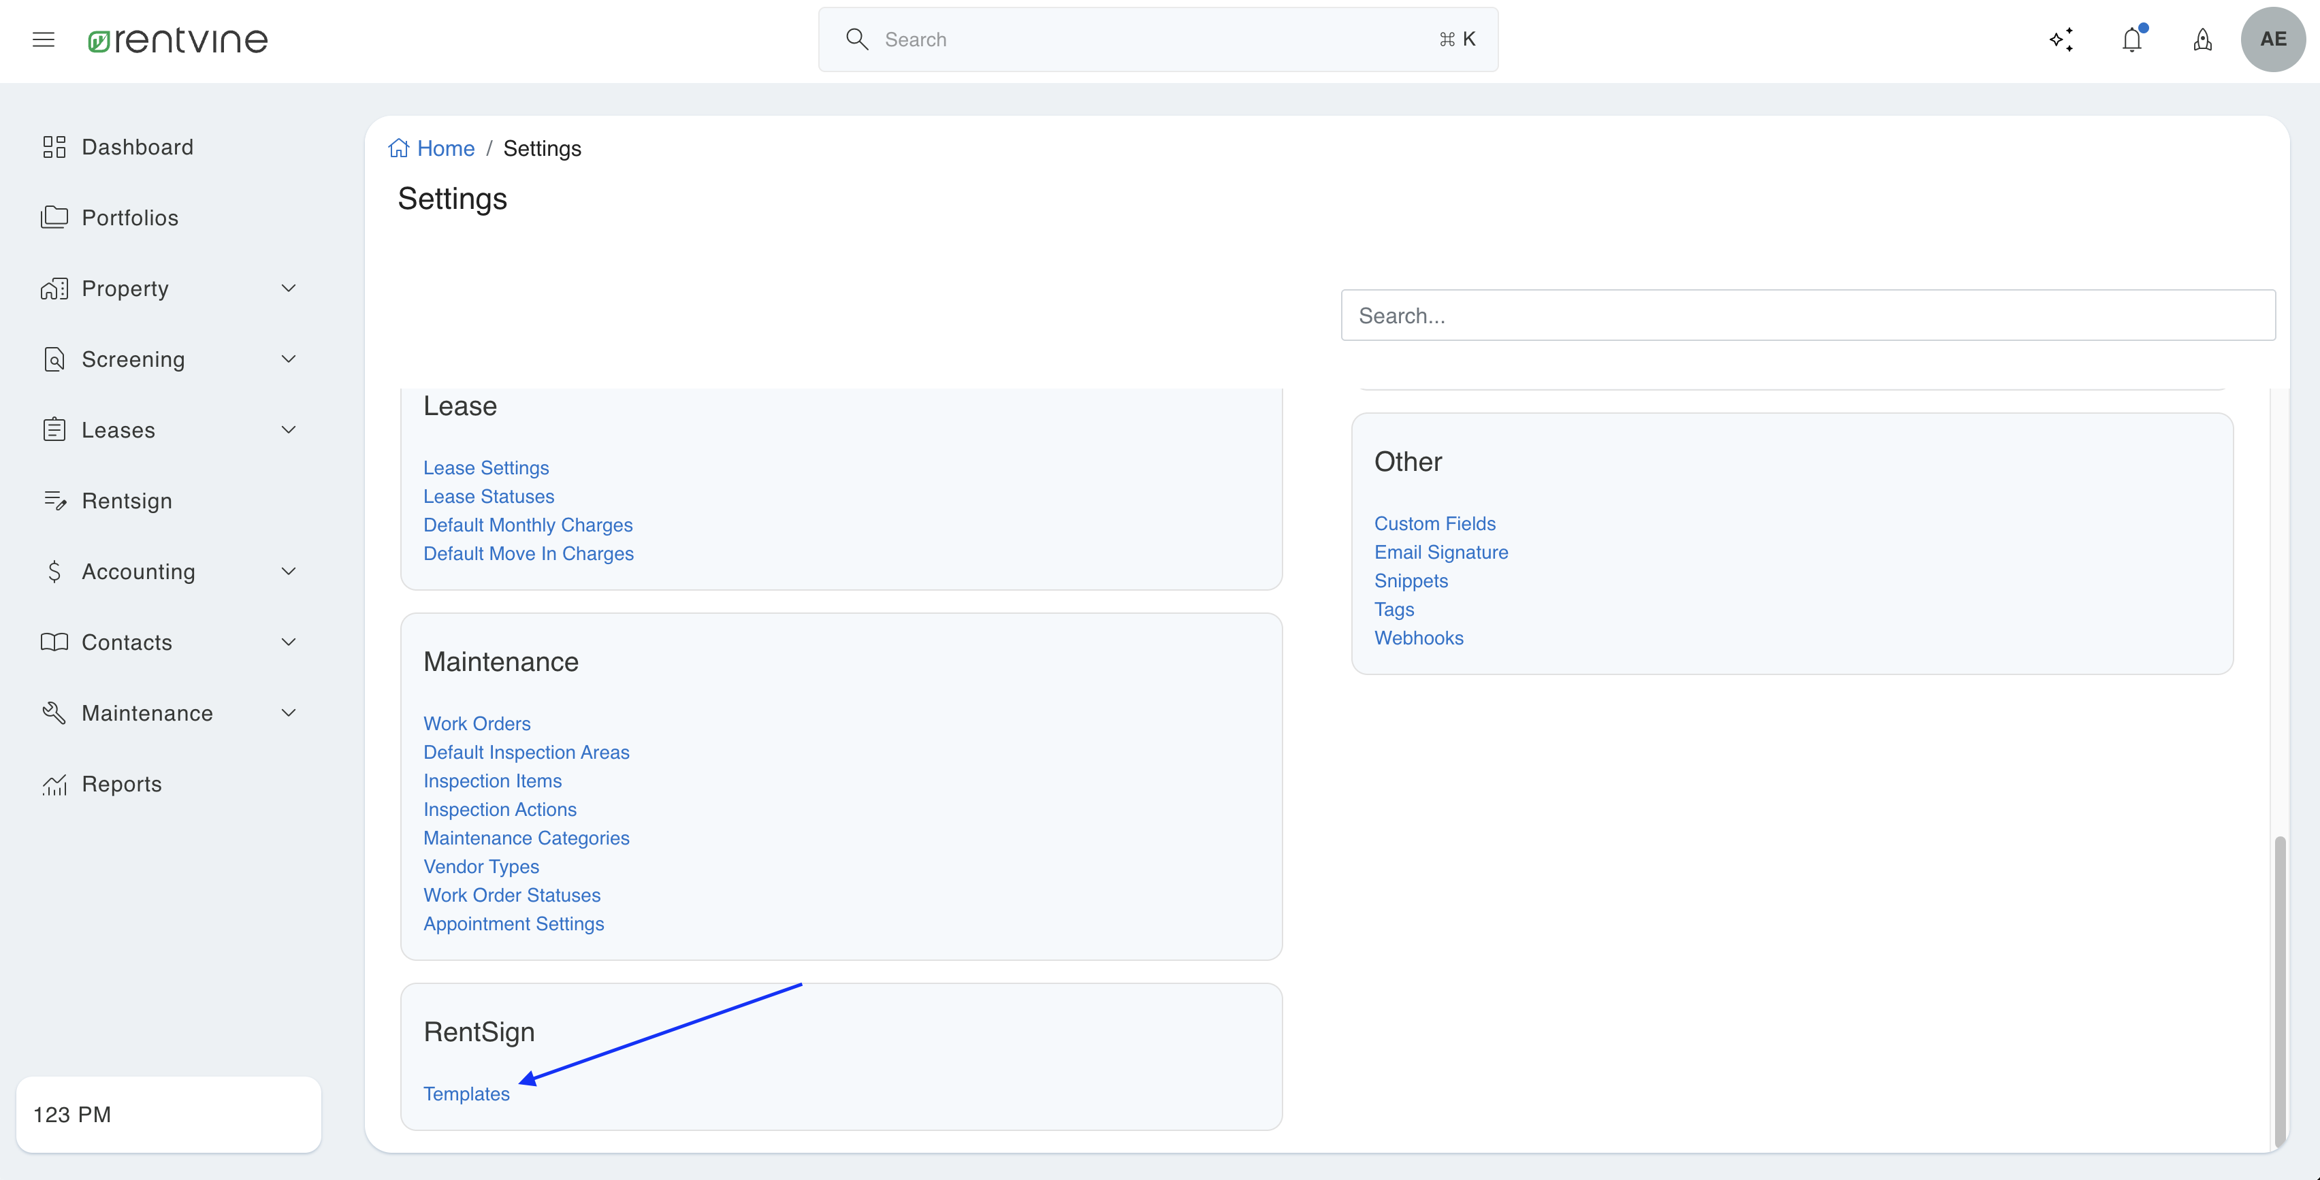Open Inspection Items link

tap(492, 781)
